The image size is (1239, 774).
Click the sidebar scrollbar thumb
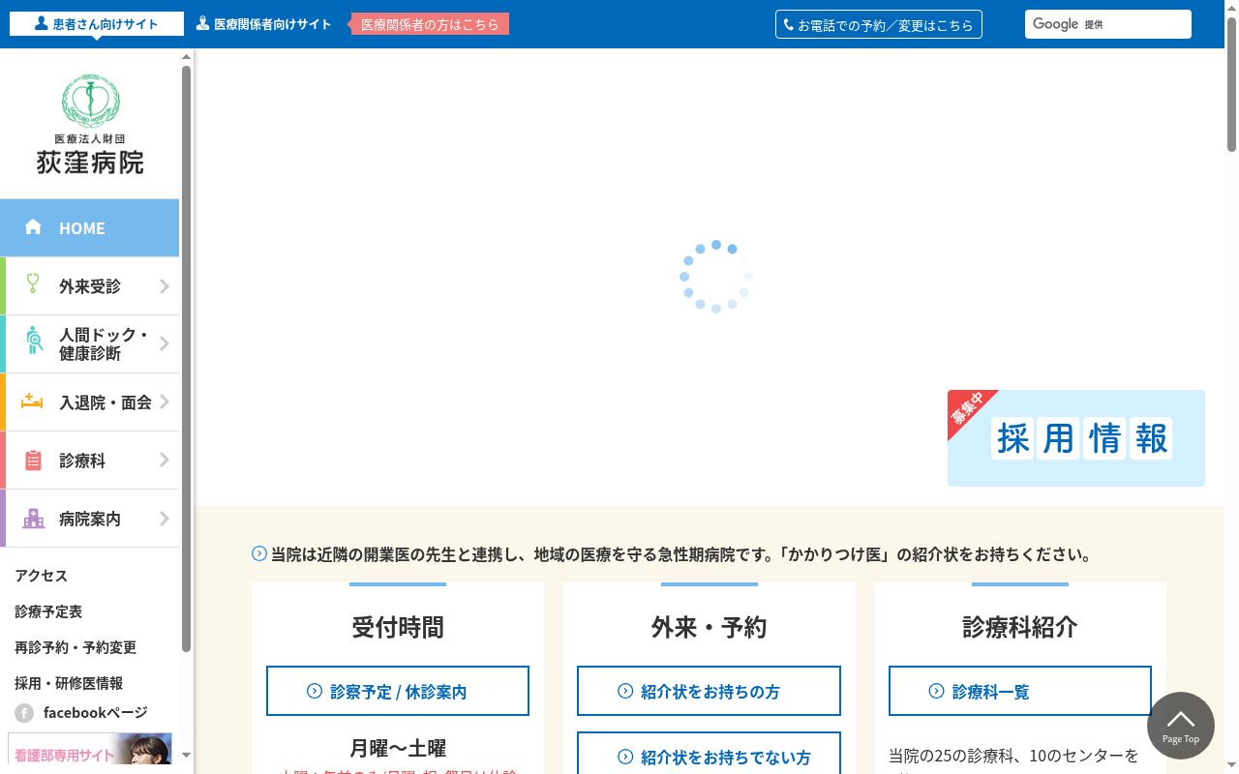pos(187,358)
